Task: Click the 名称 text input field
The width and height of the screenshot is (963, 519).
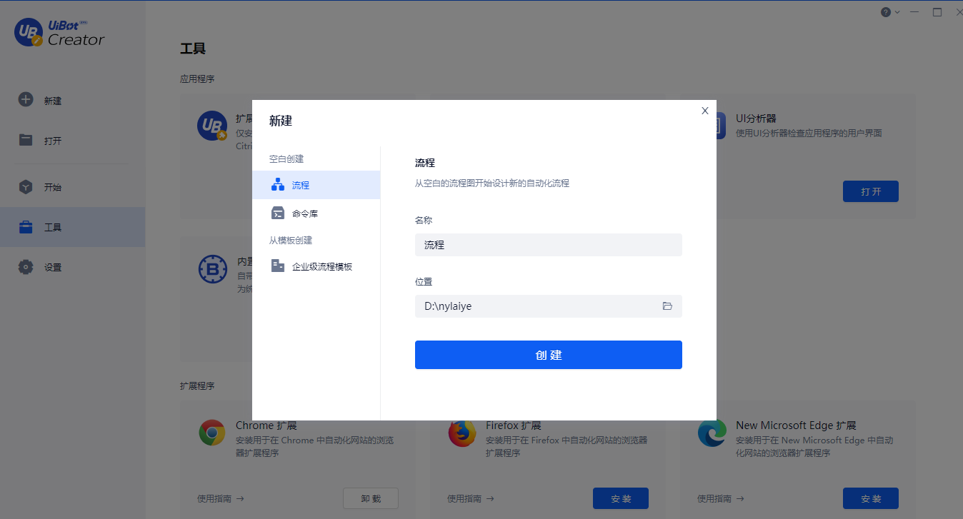Action: tap(548, 245)
